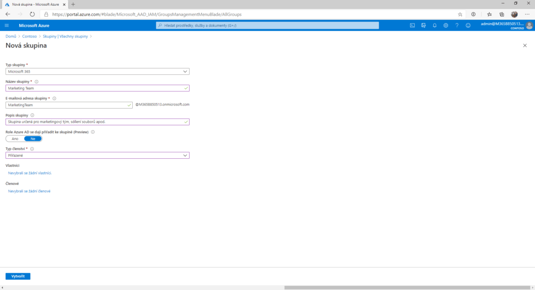Click info icon next to Název skupiny
This screenshot has height=290, width=535.
[x=37, y=82]
